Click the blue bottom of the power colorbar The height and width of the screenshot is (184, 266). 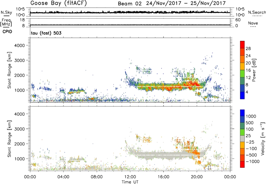coord(242,95)
